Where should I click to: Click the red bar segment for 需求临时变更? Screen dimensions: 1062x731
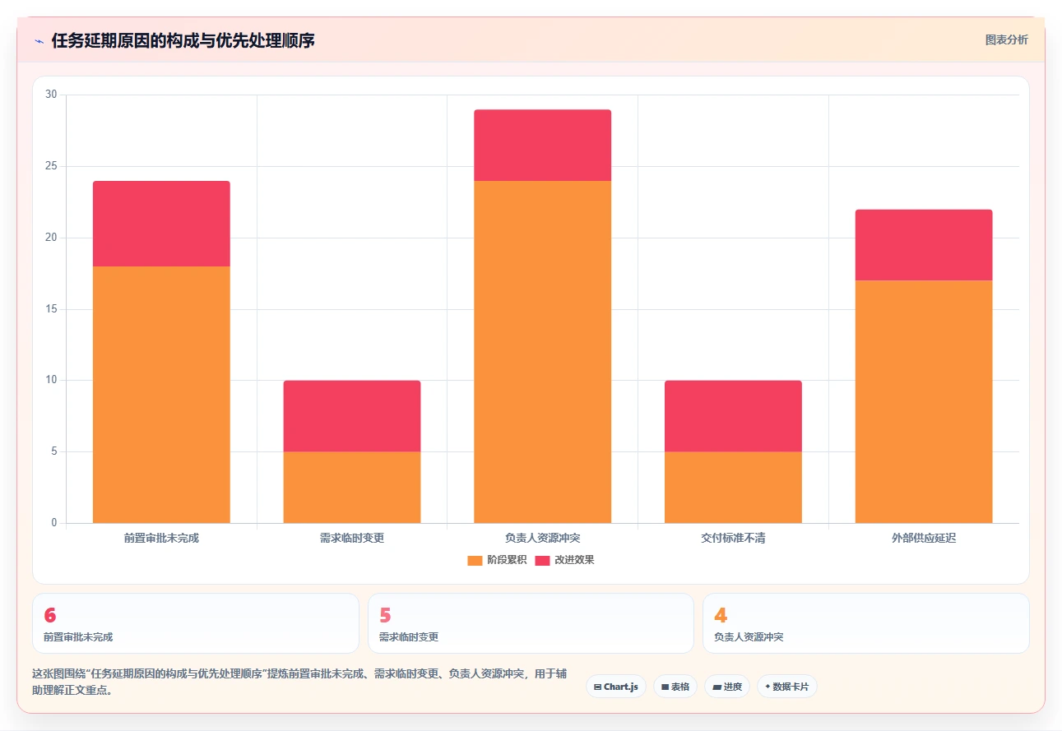coord(352,416)
